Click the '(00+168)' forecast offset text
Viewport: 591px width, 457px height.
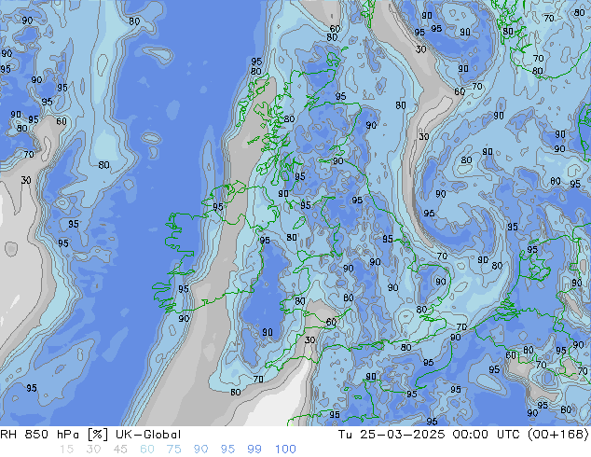pyautogui.click(x=557, y=435)
